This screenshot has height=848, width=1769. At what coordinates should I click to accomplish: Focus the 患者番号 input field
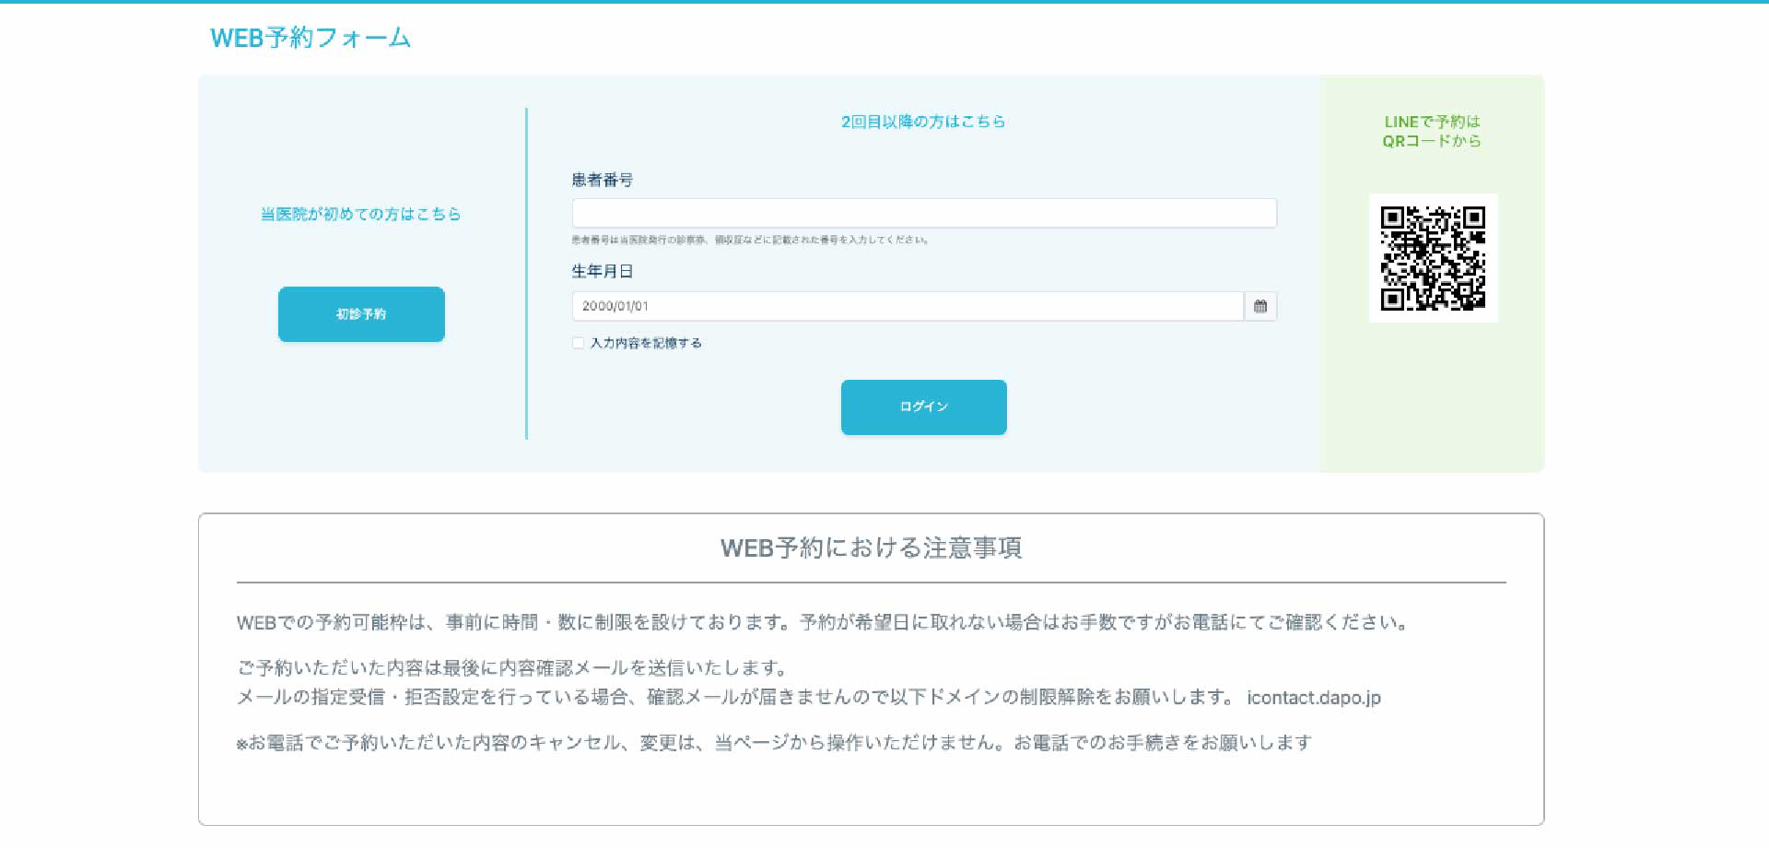click(923, 213)
